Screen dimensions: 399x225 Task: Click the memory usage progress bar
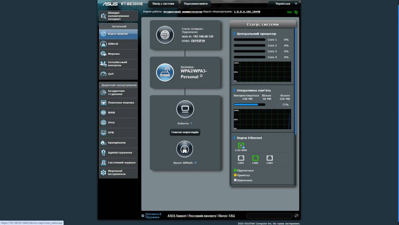(249, 105)
